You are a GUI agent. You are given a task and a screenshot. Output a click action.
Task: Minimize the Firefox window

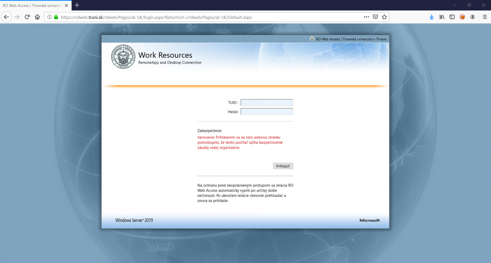[455, 5]
